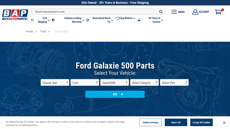Click the easy returns circular arrow icon
The height and width of the screenshot is (129, 230).
118,18
